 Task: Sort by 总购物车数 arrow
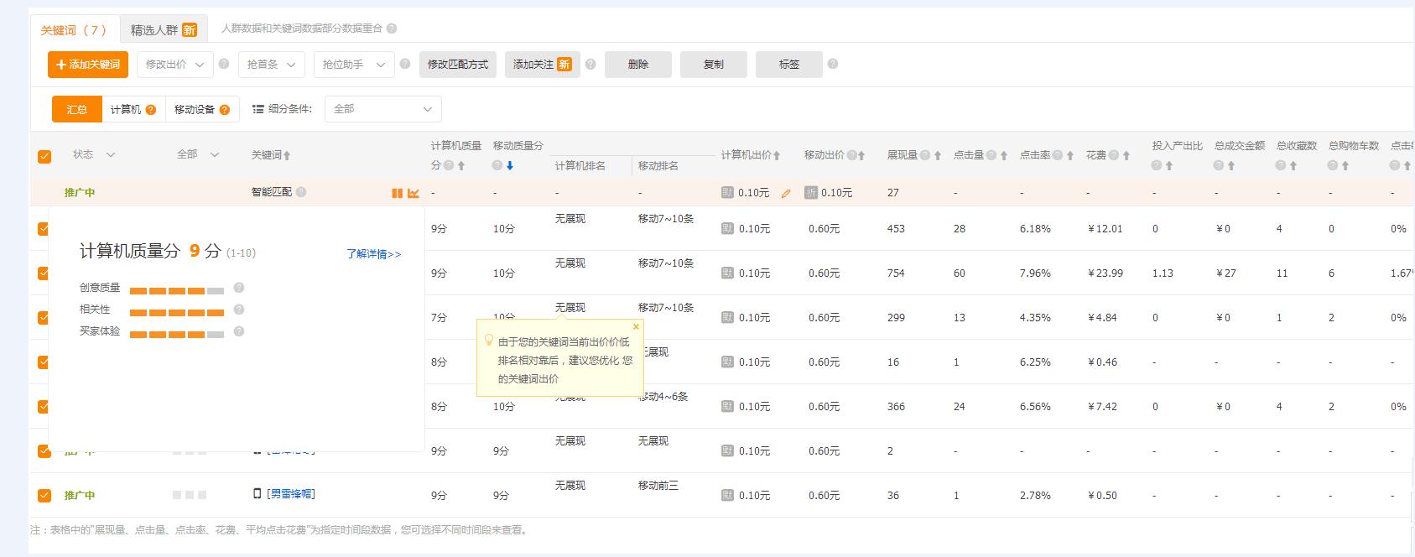[x=1345, y=166]
